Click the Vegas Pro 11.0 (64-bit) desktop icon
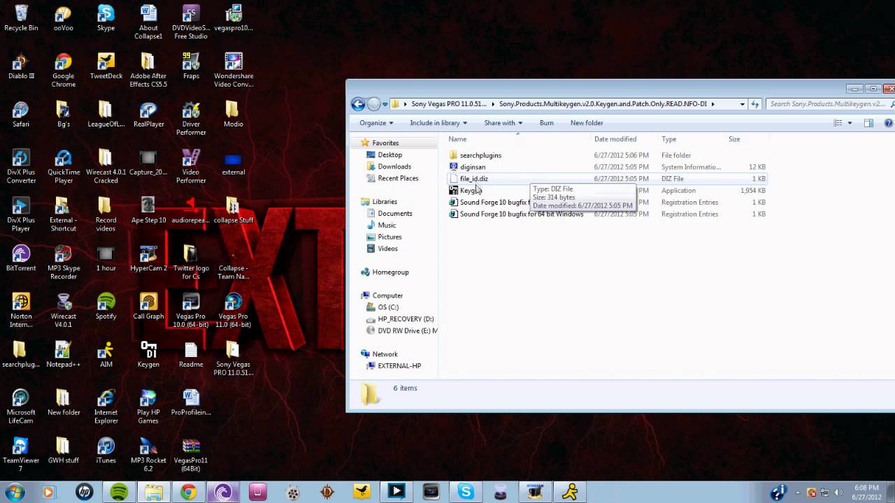 tap(233, 311)
